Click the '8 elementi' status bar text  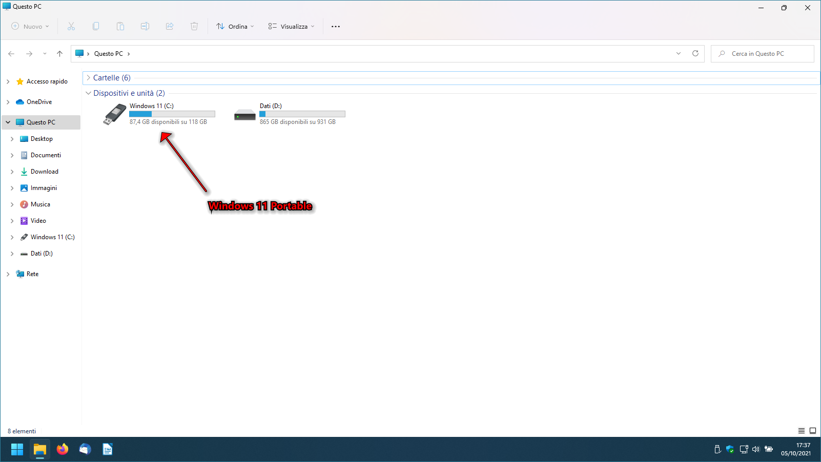click(22, 431)
